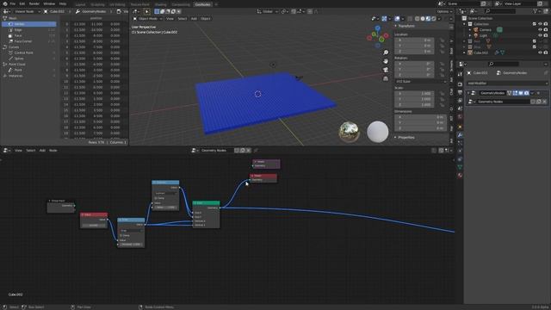Select Light in outliner
Image resolution: width=551 pixels, height=310 pixels.
(484, 35)
